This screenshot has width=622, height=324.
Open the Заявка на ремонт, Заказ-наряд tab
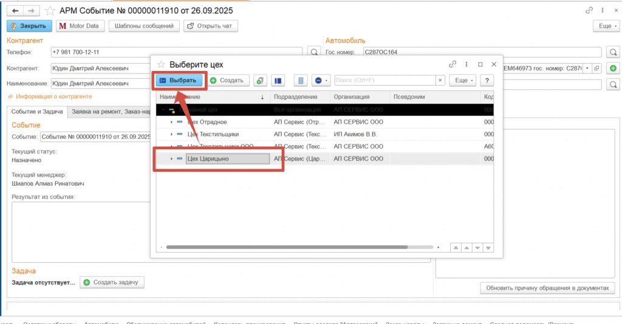click(x=108, y=111)
